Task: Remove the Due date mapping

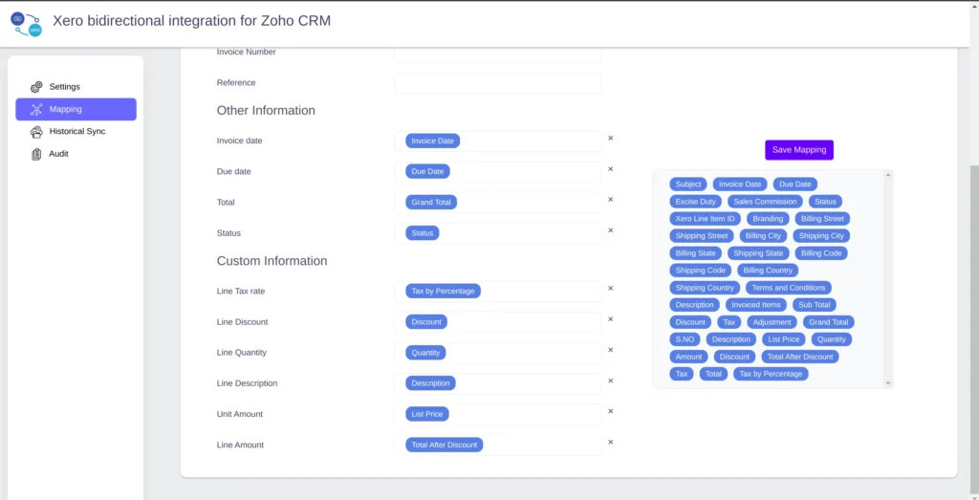Action: [x=611, y=168]
